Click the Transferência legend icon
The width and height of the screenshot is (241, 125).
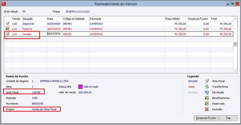[x=207, y=87]
